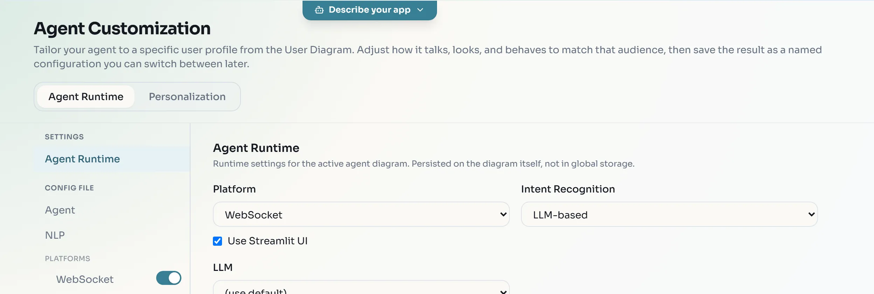Screen dimensions: 874x294
Task: Open the Agent config file section
Action: click(x=112, y=210)
